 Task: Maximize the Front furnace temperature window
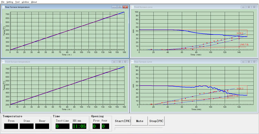(120, 62)
